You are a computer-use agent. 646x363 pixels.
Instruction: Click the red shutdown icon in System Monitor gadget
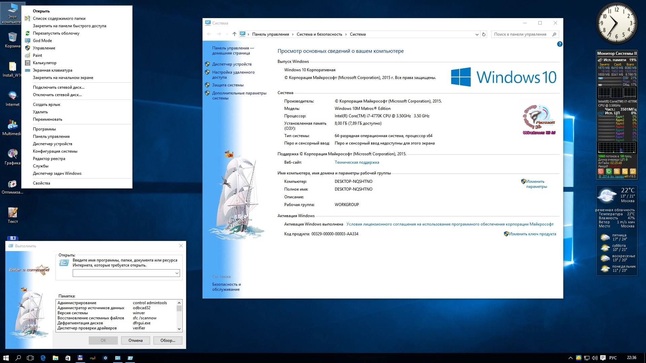[x=601, y=171]
